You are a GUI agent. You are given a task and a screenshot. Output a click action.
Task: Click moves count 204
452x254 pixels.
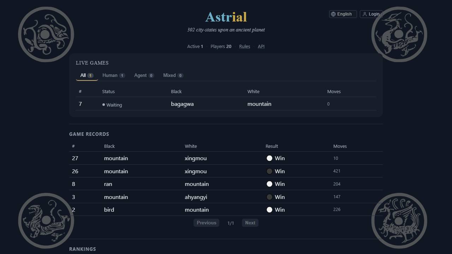(x=337, y=184)
